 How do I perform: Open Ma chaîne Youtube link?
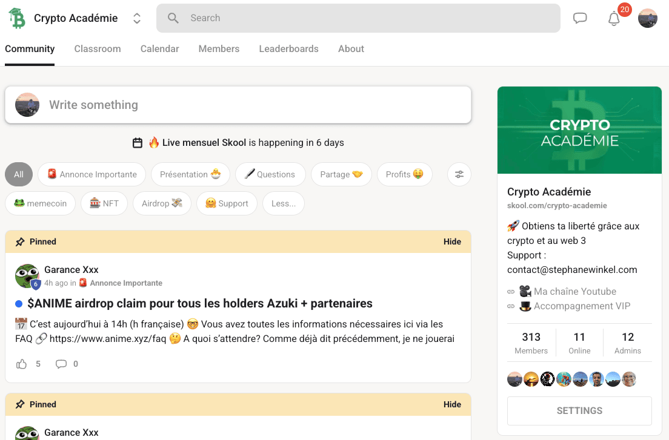pyautogui.click(x=574, y=291)
